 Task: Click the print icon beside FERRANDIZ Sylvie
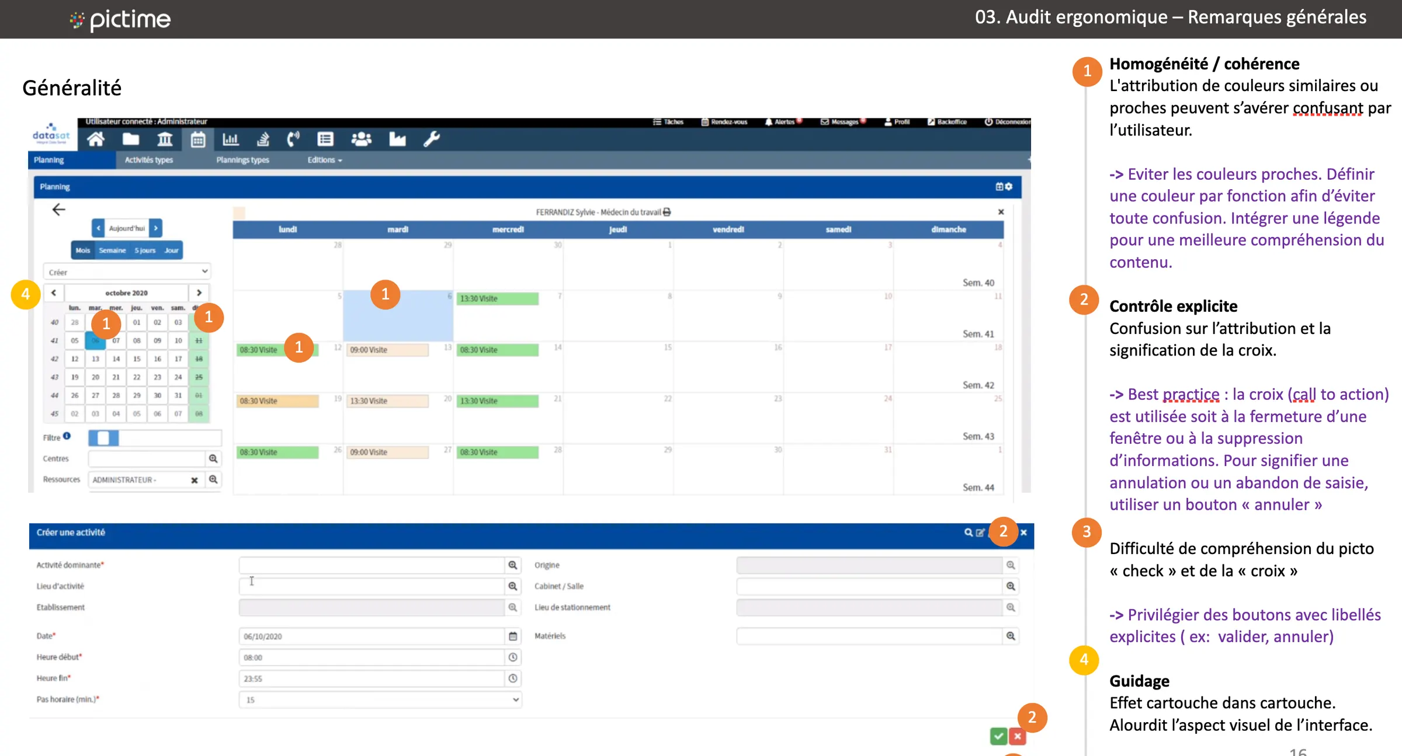pyautogui.click(x=667, y=212)
